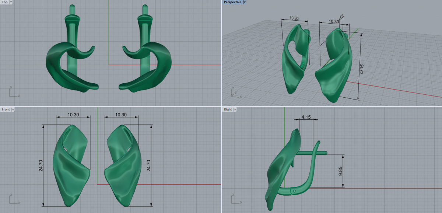Activate the Perspective viewport title label
The height and width of the screenshot is (213, 442).
pyautogui.click(x=232, y=2)
